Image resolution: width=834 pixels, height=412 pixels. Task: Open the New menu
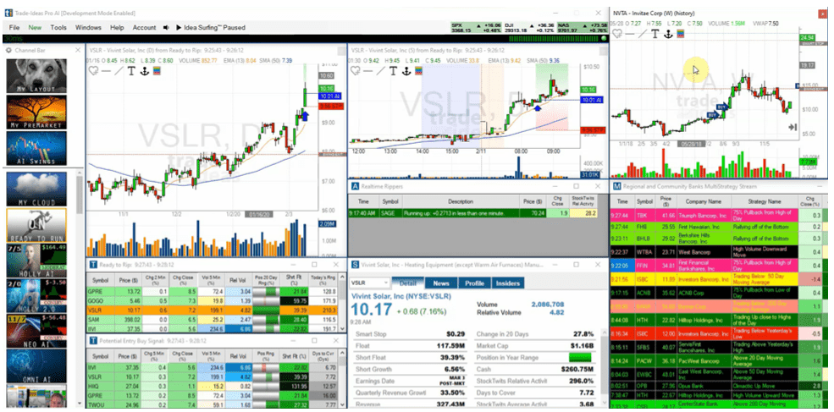point(35,27)
